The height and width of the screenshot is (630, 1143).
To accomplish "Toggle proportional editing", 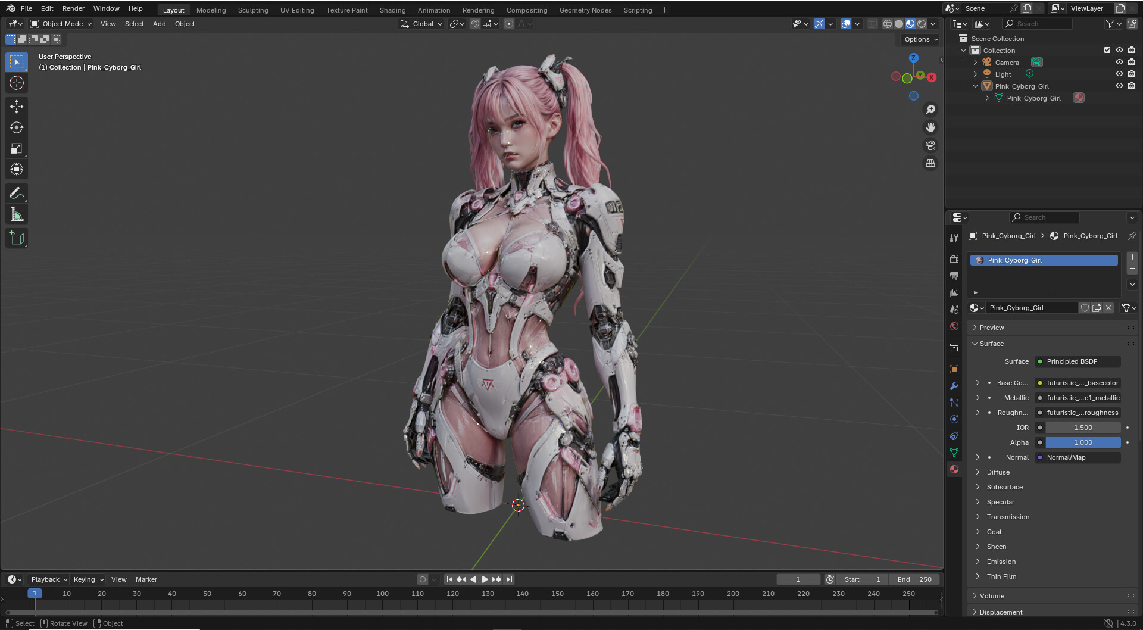I will tap(509, 24).
